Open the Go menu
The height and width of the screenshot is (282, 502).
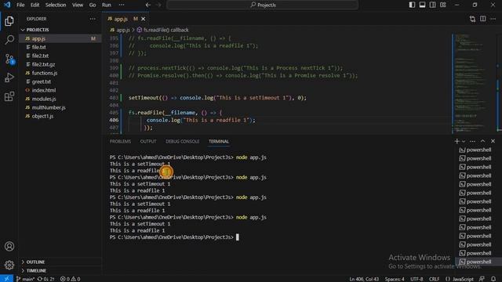(x=93, y=5)
